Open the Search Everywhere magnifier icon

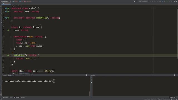(x=174, y=1)
